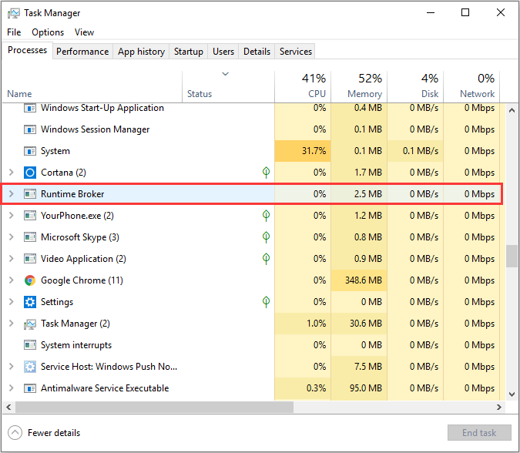Click the vertical scrollbar up arrow
520x453 pixels.
click(x=512, y=110)
